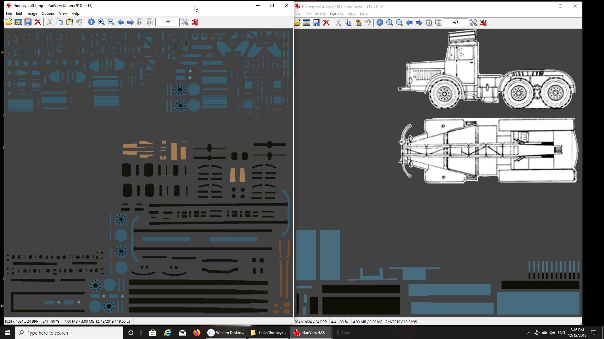Save Thorneycroft.bmp with the floppy disk icon
This screenshot has width=604, height=339.
[28, 22]
